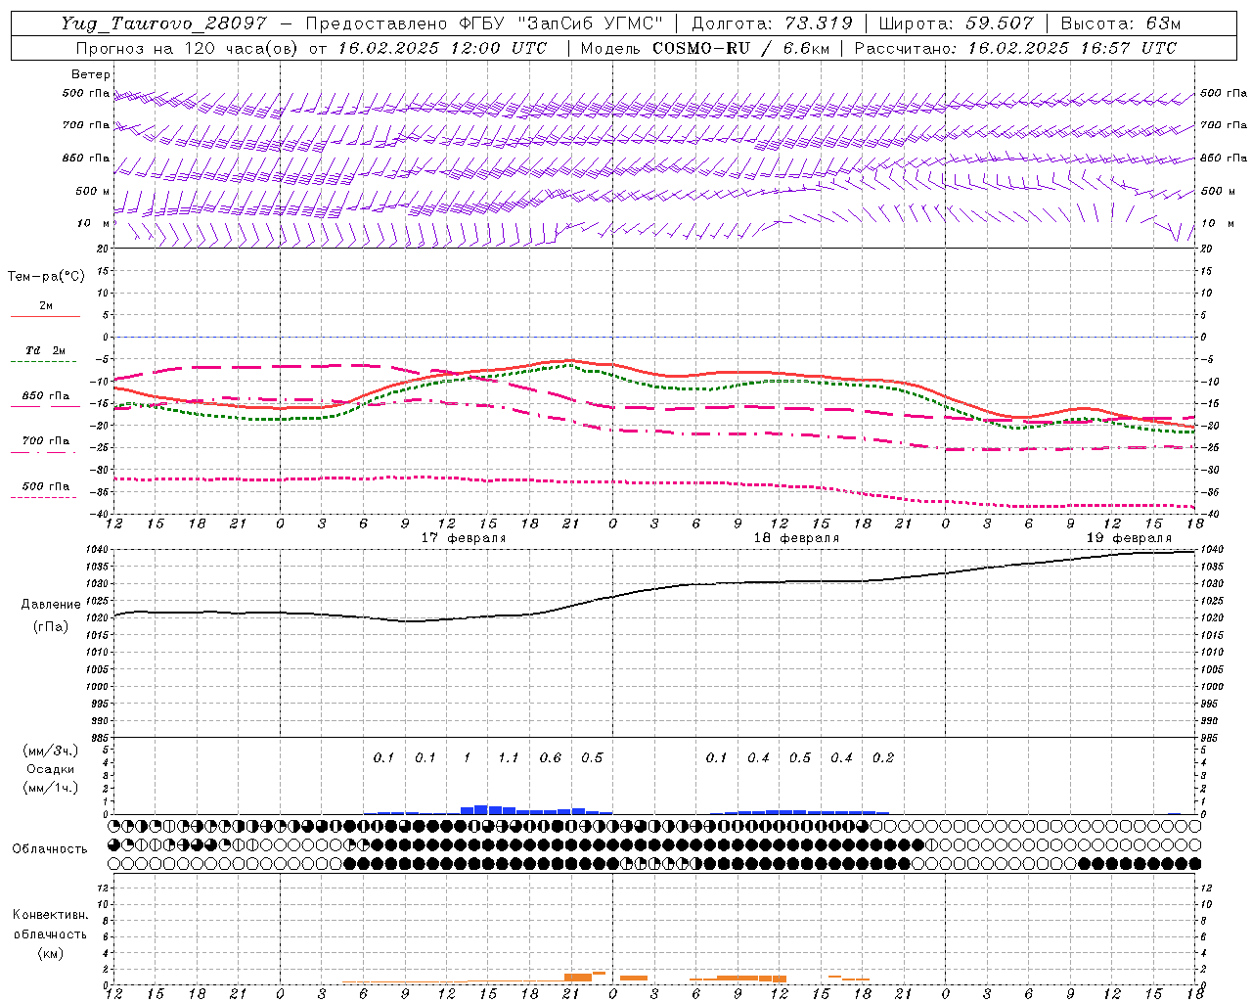Click the text 'Предоставлено ФГБУ "ЗапСиб УГМС"'
Screen dimensions: 1252x1002
[484, 23]
